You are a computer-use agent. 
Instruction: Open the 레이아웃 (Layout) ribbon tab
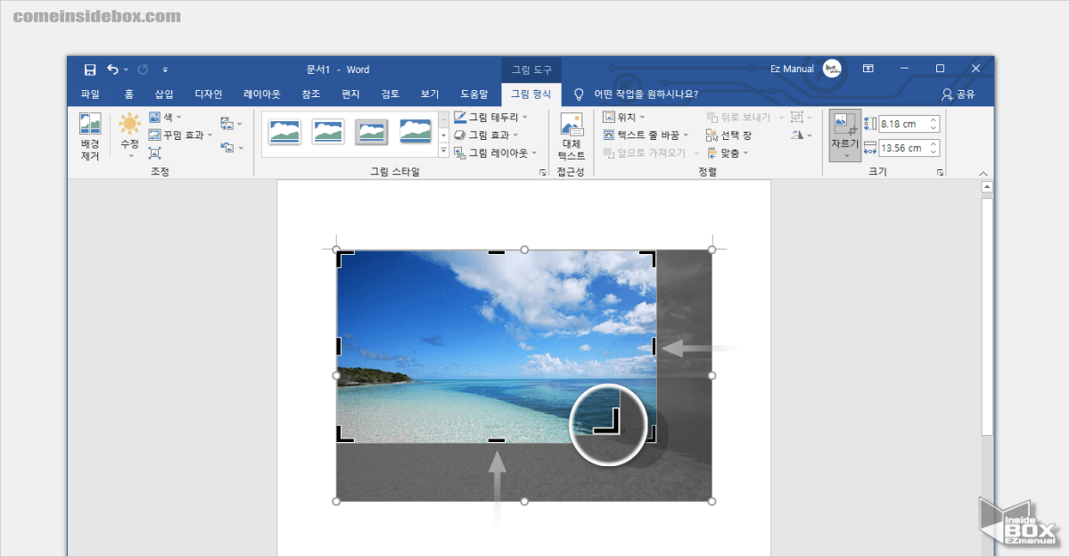click(262, 94)
